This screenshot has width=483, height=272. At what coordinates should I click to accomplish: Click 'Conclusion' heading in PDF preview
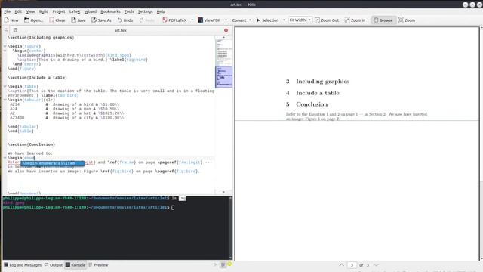pos(312,104)
